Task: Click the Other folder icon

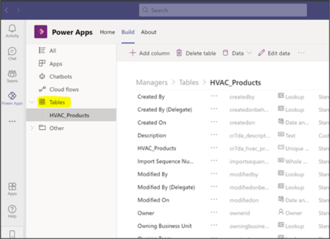Action: pyautogui.click(x=42, y=127)
